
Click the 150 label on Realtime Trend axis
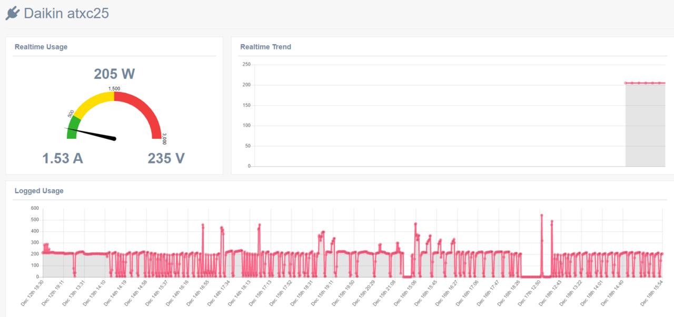coord(246,105)
